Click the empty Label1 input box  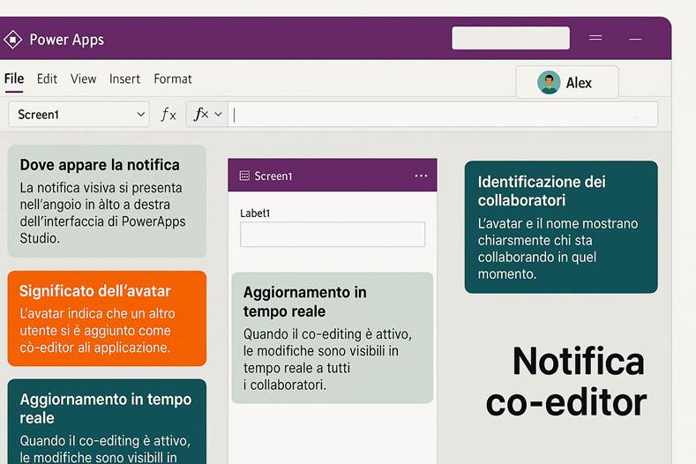[333, 234]
